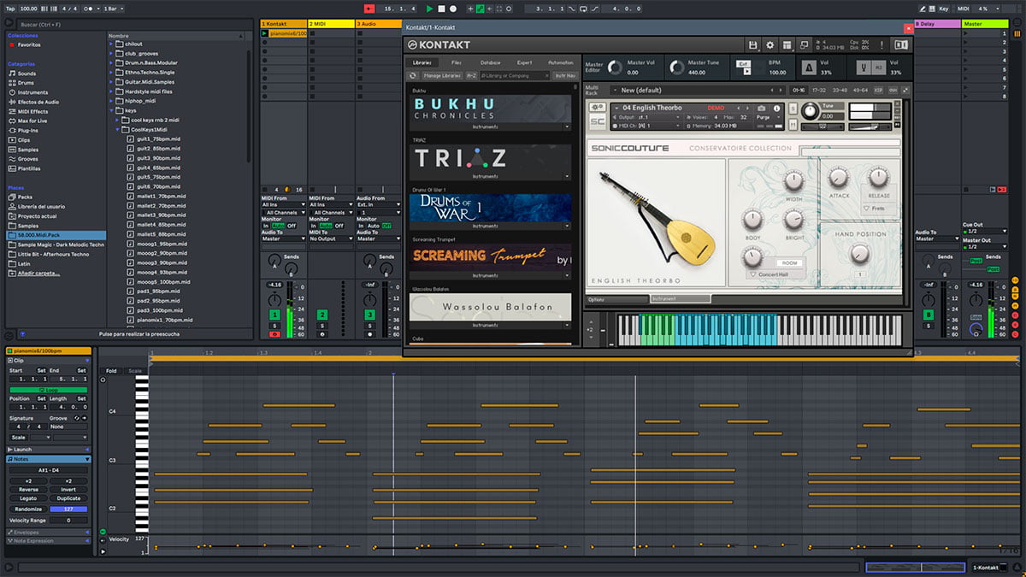Solo track 1 Kontakt
The image size is (1026, 577).
tap(274, 326)
